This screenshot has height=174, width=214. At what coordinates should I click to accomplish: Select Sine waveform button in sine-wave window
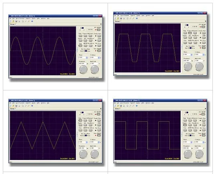click(80, 46)
